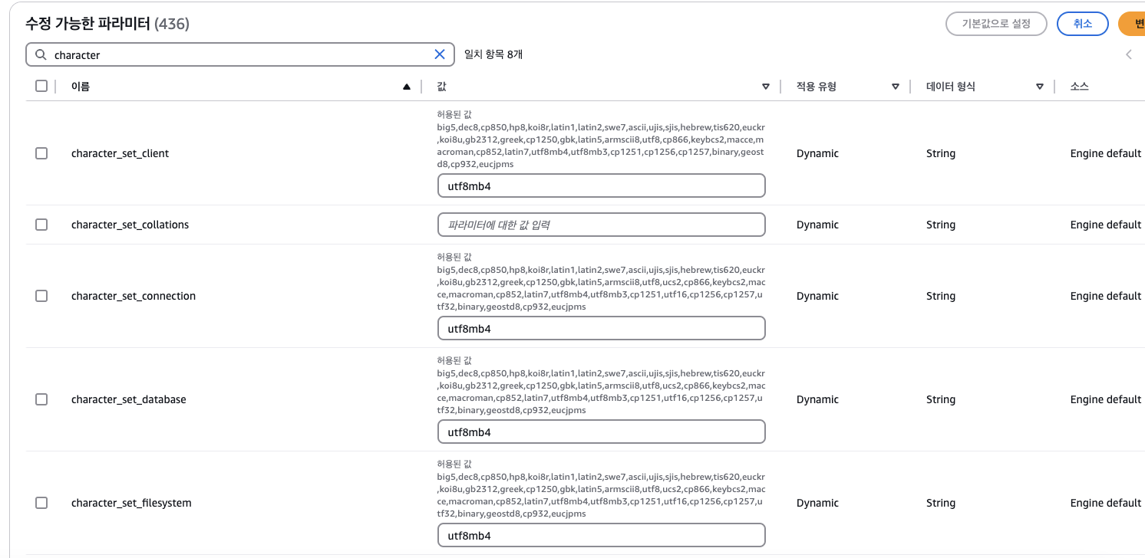Tick the character_set_connection checkbox
The image size is (1145, 558).
click(x=41, y=296)
